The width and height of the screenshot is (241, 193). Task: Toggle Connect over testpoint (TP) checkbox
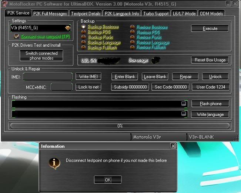[x=16, y=36]
